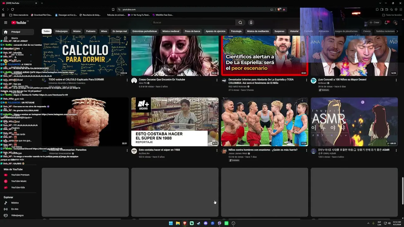Open Videojuegos in the Explorar sidebar
The width and height of the screenshot is (404, 227).
click(17, 215)
